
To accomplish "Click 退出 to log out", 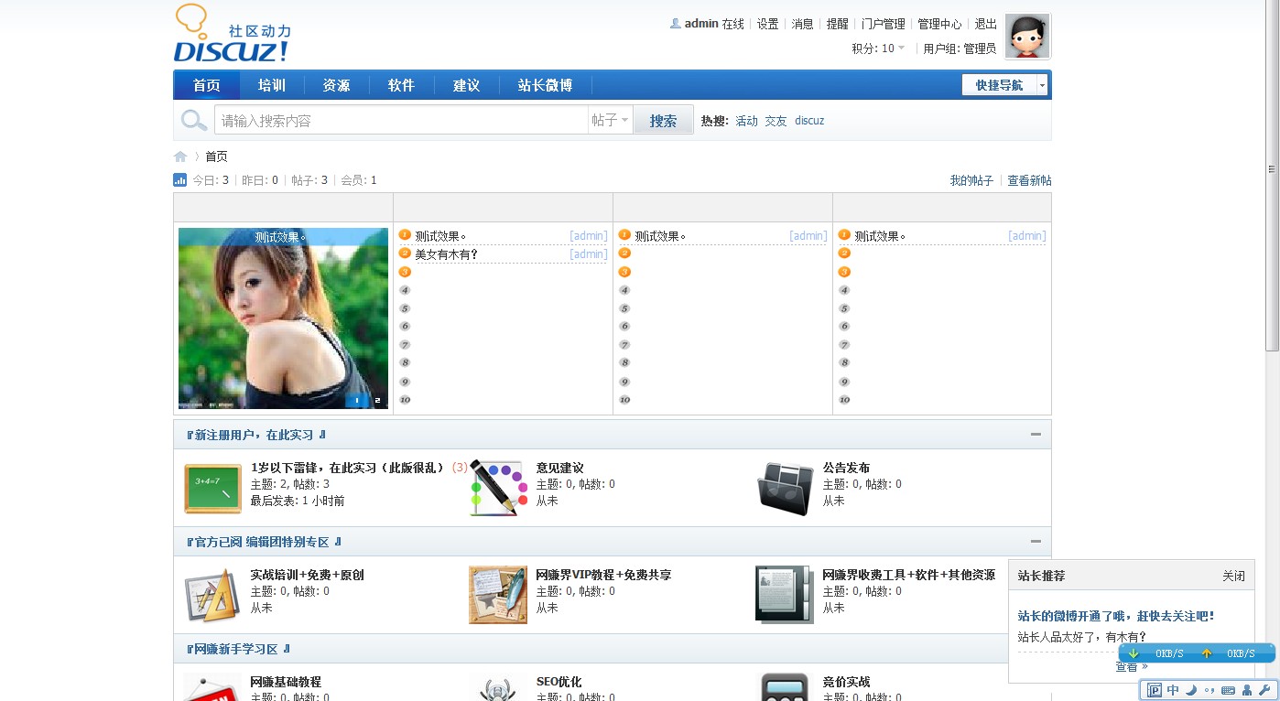I will [985, 24].
